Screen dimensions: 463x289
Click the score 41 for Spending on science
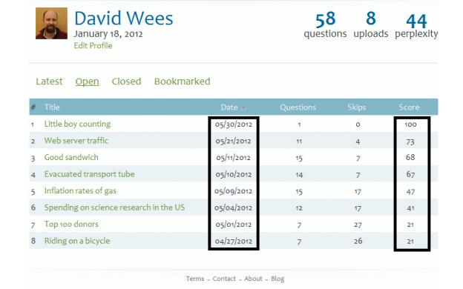click(410, 208)
